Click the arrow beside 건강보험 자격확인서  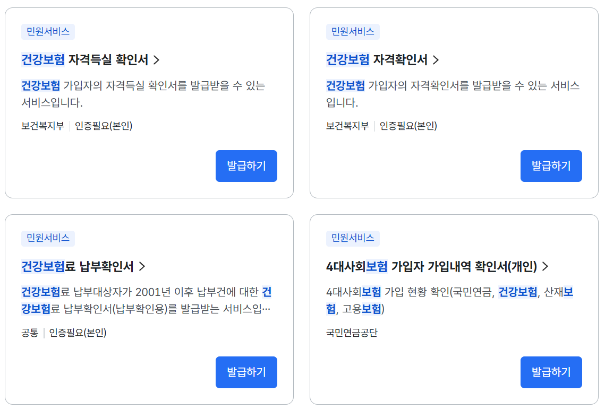coord(436,60)
